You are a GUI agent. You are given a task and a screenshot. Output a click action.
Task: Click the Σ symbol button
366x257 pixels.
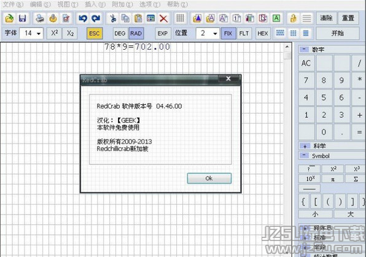(356, 179)
